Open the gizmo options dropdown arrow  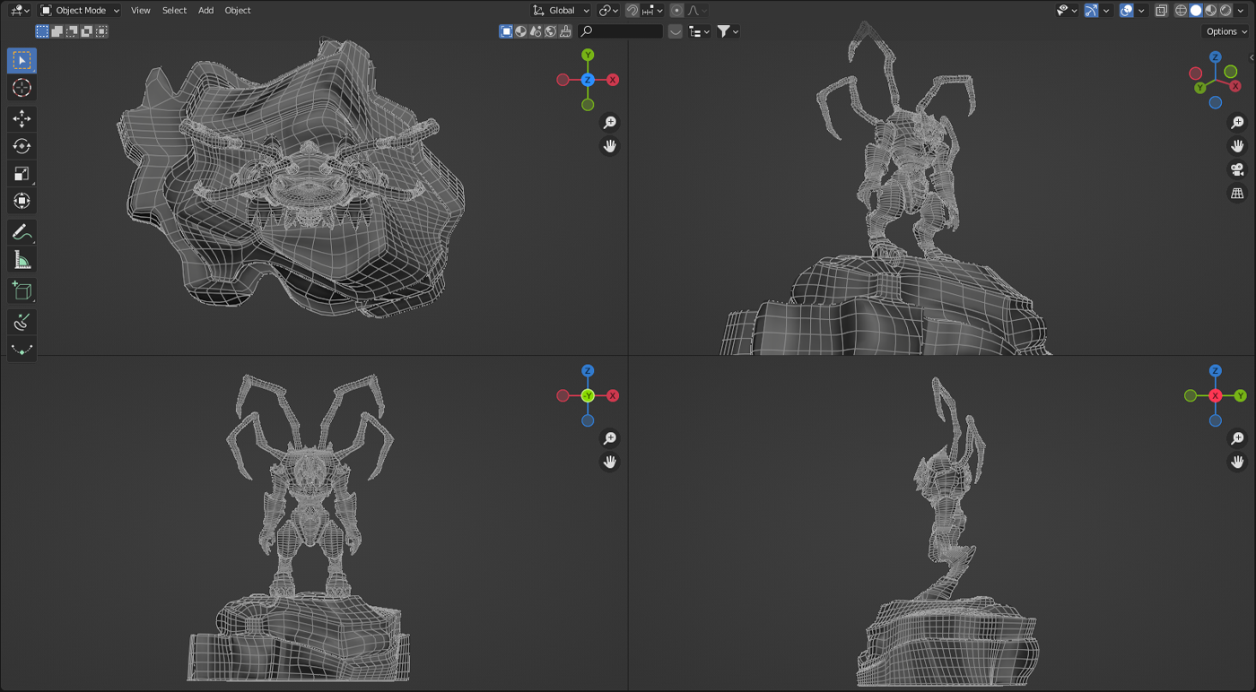pyautogui.click(x=1106, y=11)
